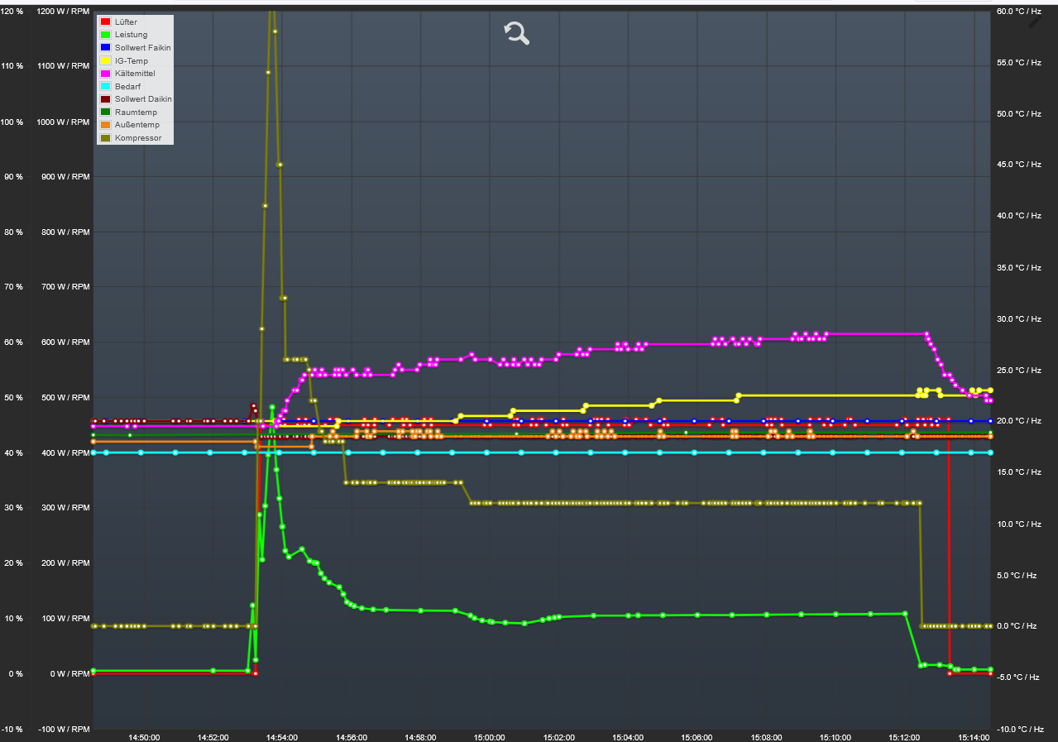Hide the Leistung series via legend
Image resolution: width=1058 pixels, height=742 pixels.
point(131,35)
